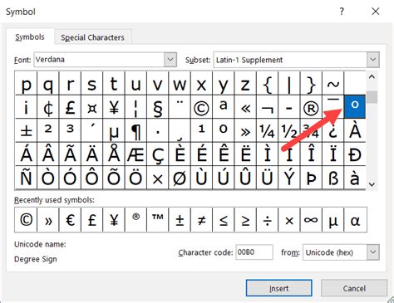Choose the Õ tilde character
The height and width of the screenshot is (303, 394).
114,178
